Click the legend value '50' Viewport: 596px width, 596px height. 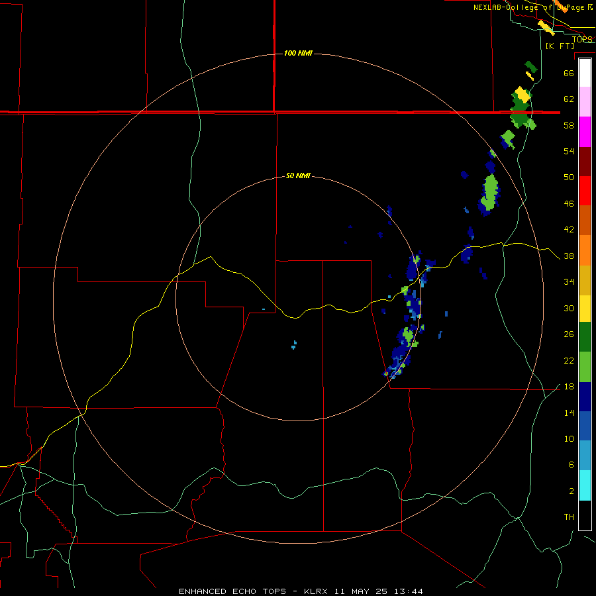[x=569, y=177]
